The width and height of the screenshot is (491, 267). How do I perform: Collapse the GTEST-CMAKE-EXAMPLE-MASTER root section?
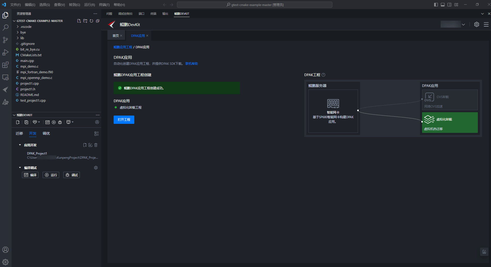(x=40, y=21)
